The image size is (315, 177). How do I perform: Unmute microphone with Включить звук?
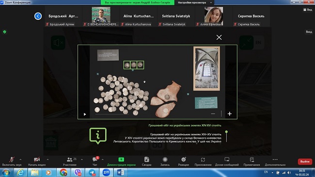point(12,161)
